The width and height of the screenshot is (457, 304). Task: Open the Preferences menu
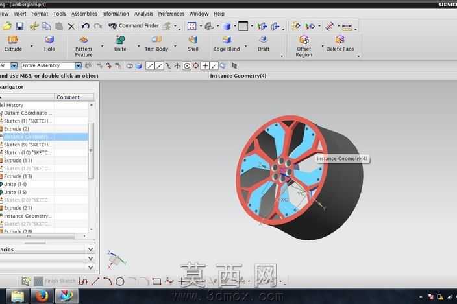pyautogui.click(x=171, y=14)
